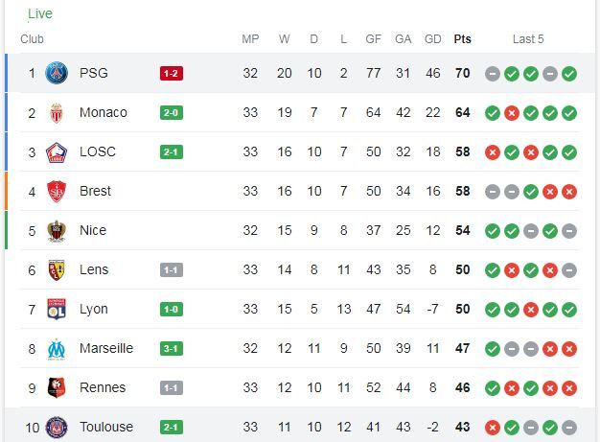Screen dimensions: 600x442
Task: Open the Brest team name link
Action: tap(95, 191)
